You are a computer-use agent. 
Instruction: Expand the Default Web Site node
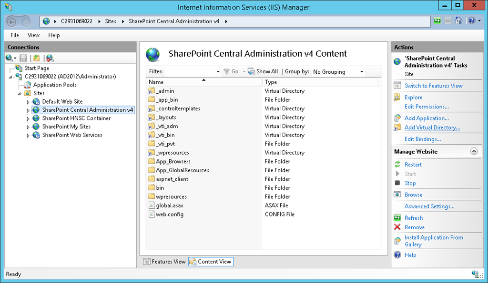(x=28, y=102)
